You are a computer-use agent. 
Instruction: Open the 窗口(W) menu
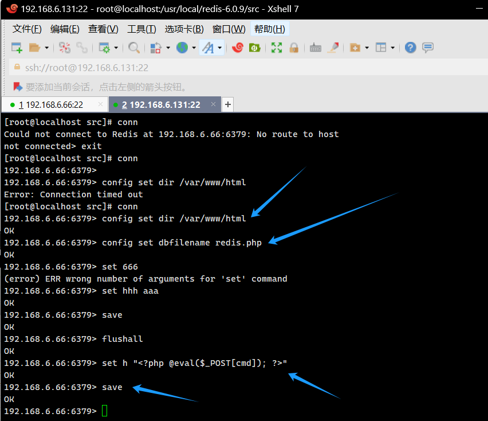[x=229, y=29]
